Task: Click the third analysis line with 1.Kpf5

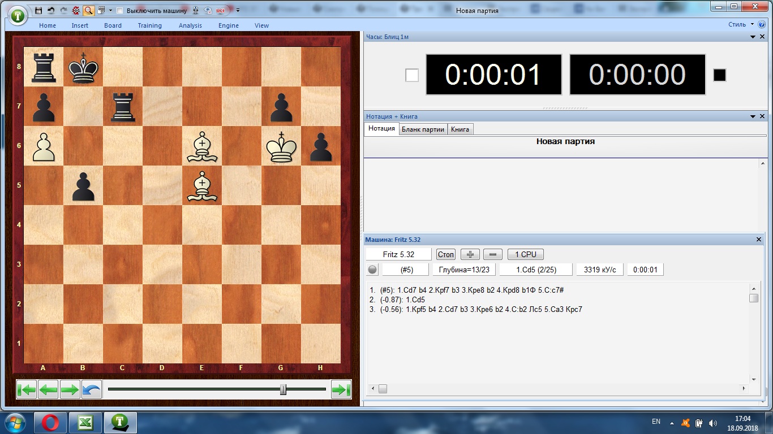Action: [476, 309]
